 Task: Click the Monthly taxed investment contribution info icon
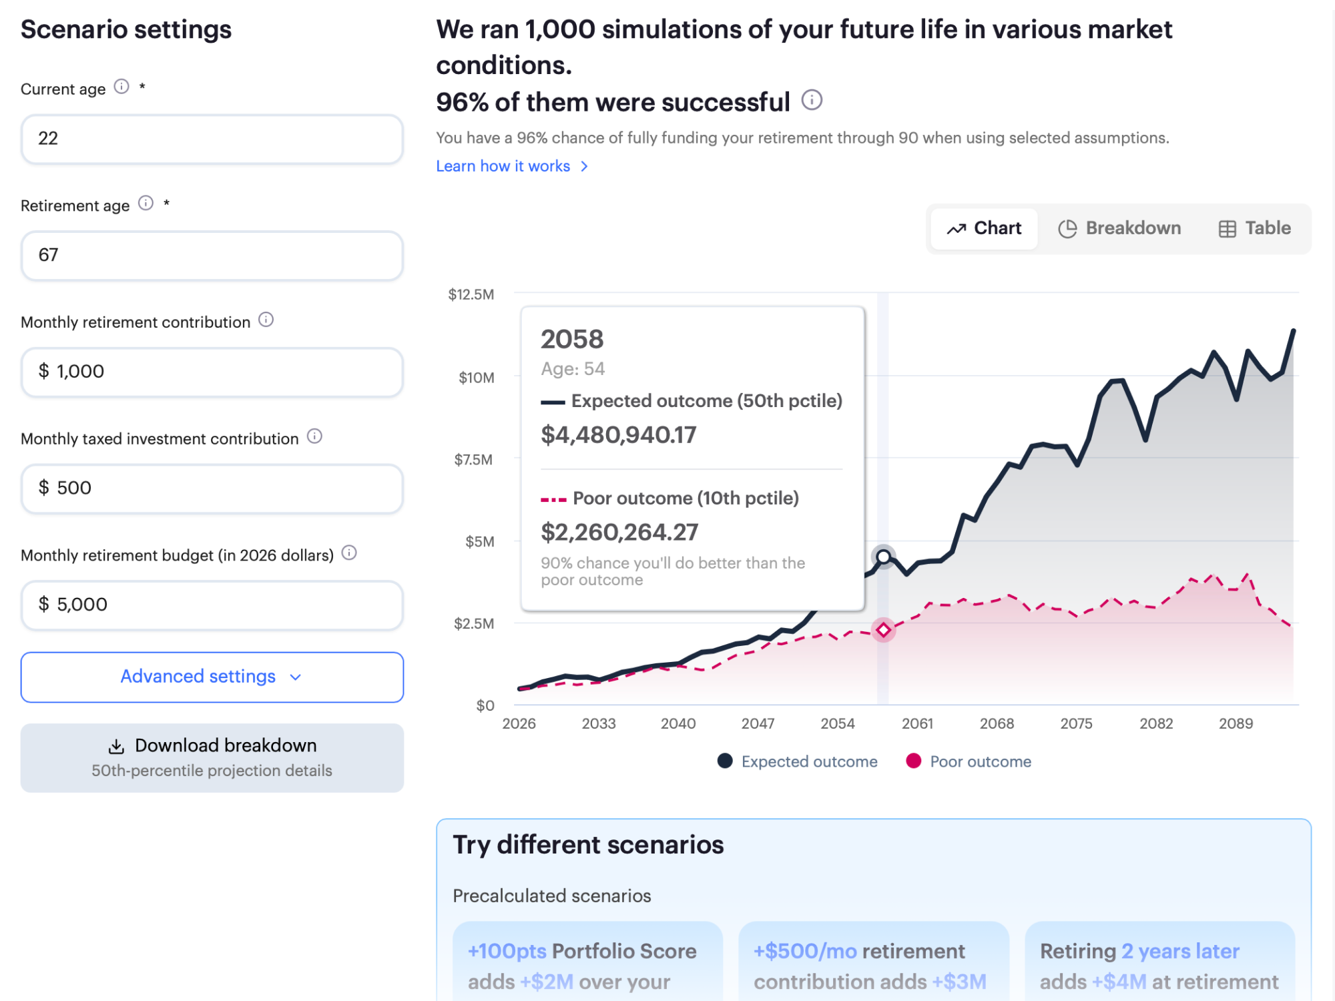(316, 438)
